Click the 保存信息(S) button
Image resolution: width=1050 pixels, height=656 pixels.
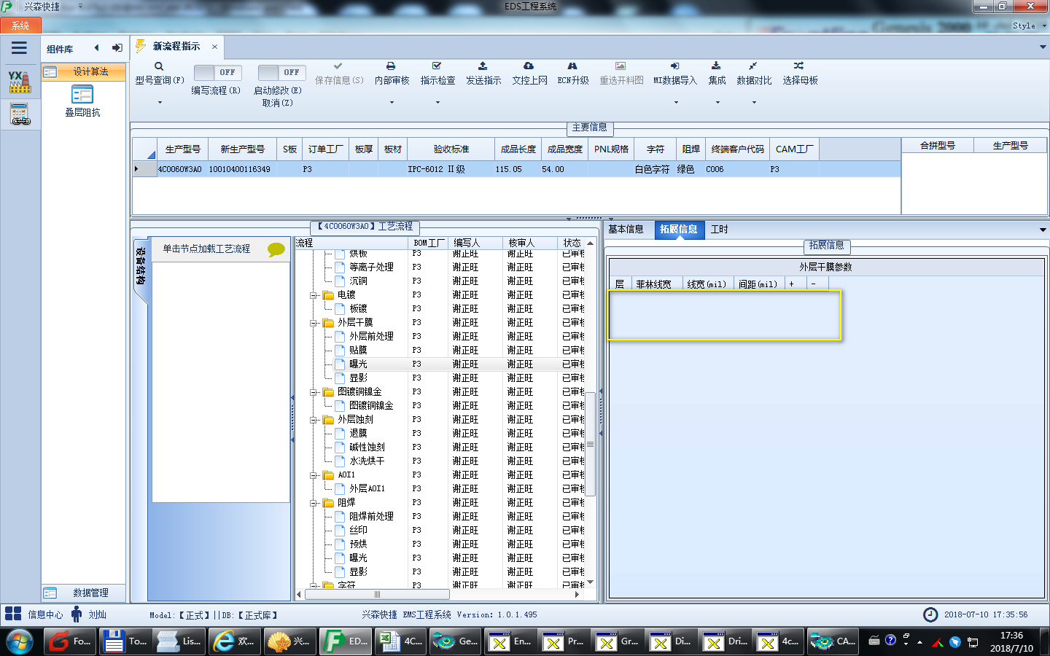click(x=339, y=74)
